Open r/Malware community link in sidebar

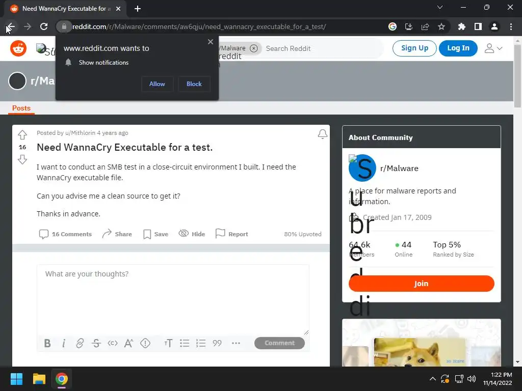pos(399,168)
